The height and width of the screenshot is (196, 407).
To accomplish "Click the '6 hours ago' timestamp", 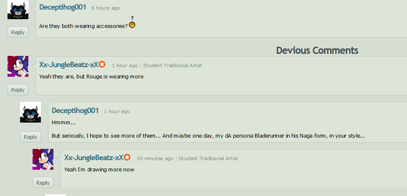I will click(x=106, y=8).
